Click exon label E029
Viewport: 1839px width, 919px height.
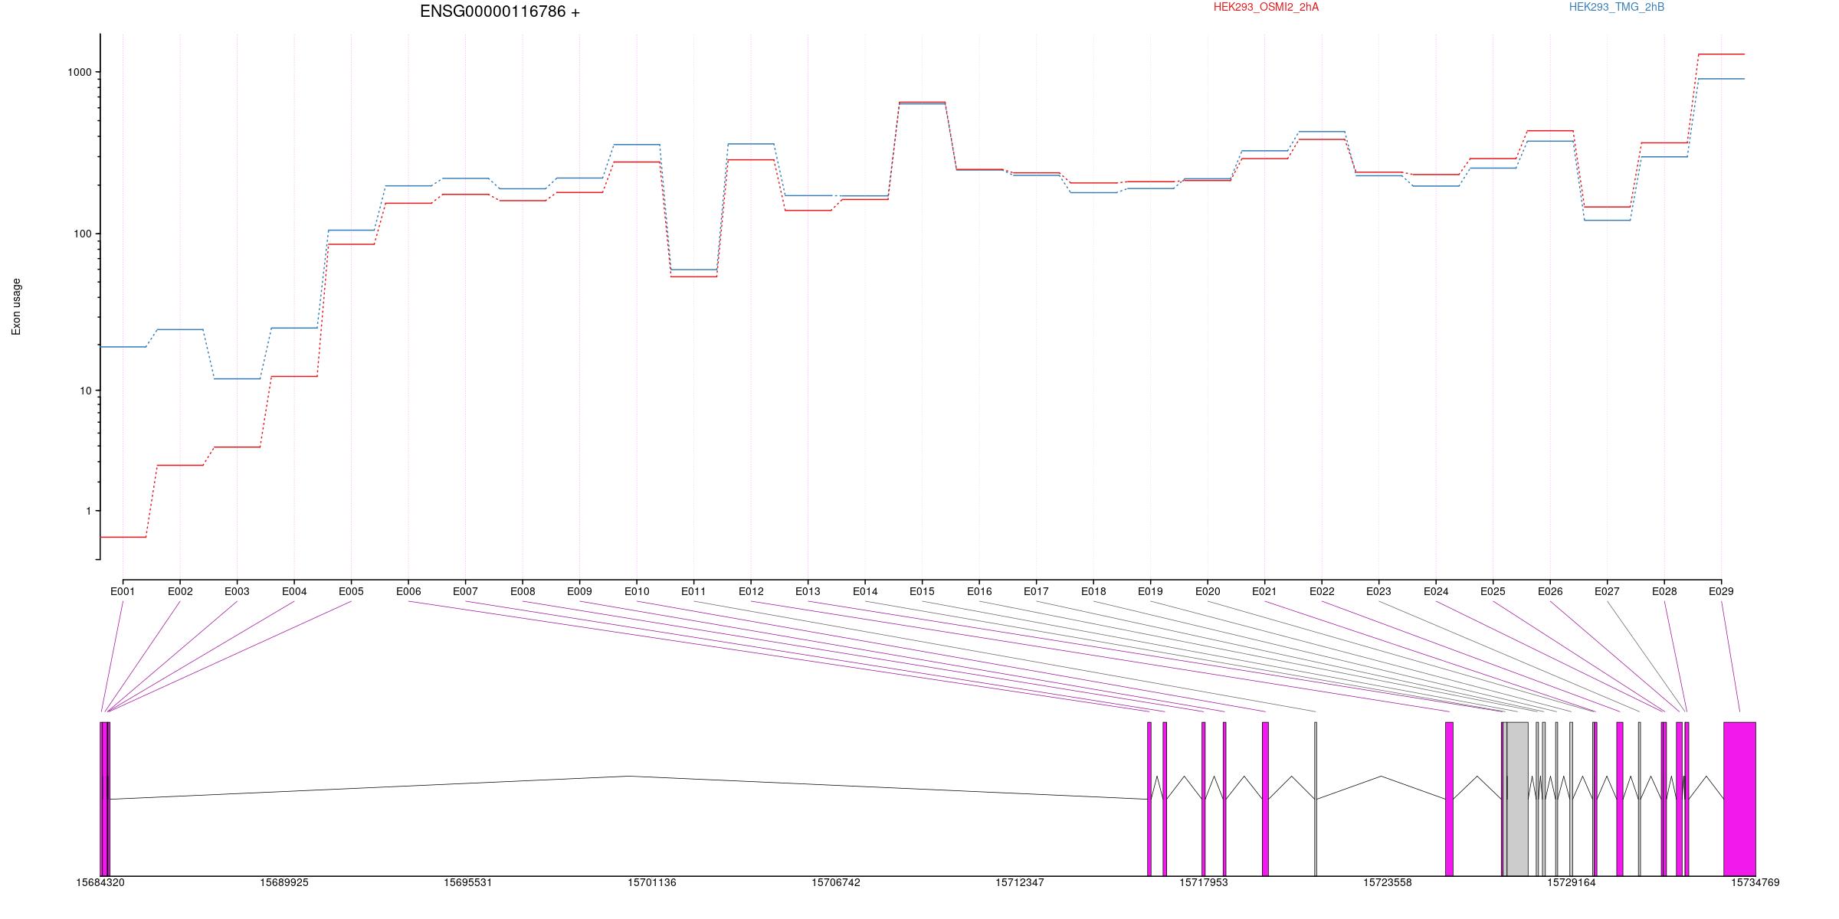pos(1721,591)
